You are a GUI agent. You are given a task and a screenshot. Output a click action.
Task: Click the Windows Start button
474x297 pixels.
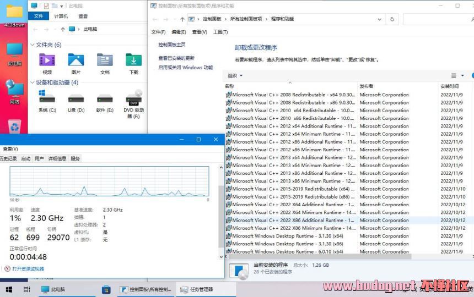(9, 289)
